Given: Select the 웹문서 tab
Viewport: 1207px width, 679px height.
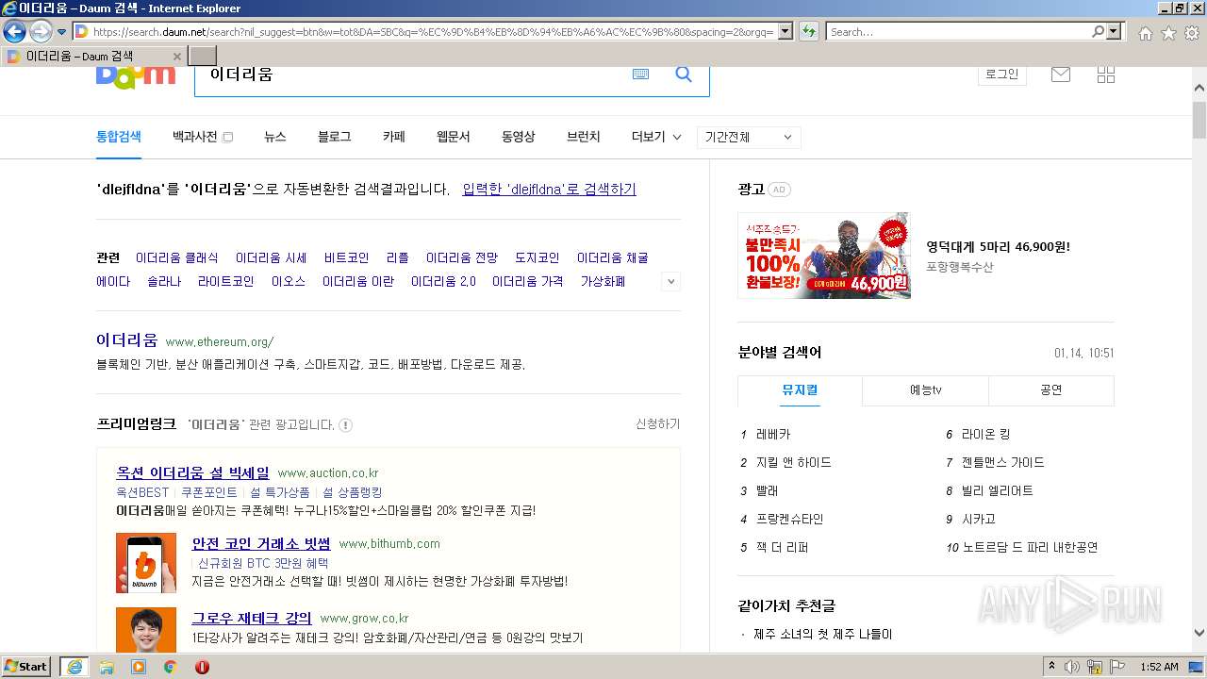Looking at the screenshot, I should tap(454, 137).
